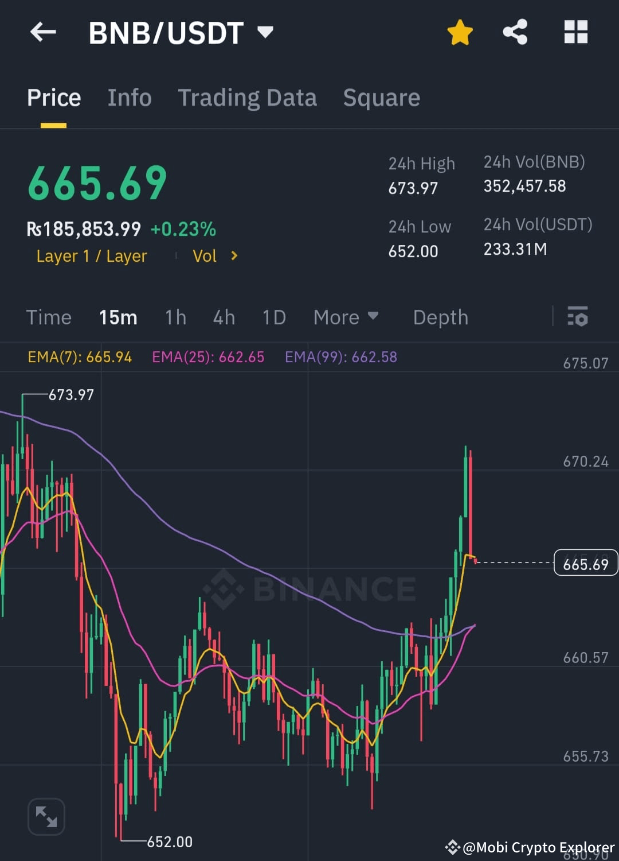Tap the Layer 1 / Layer tag

point(91,256)
